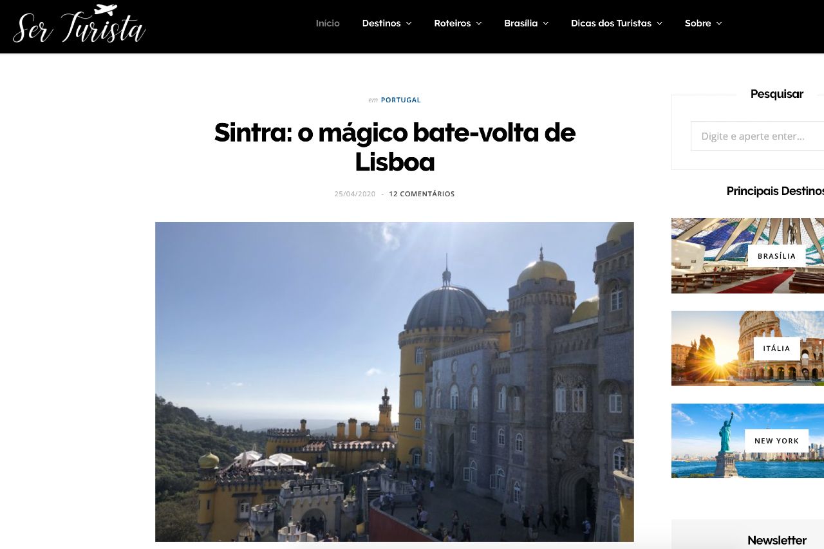Expand the Dicas dos Turistas chevron

[x=659, y=24]
